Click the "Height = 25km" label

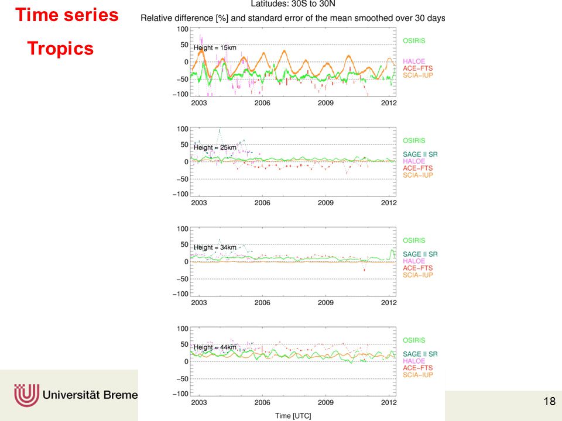pos(215,147)
